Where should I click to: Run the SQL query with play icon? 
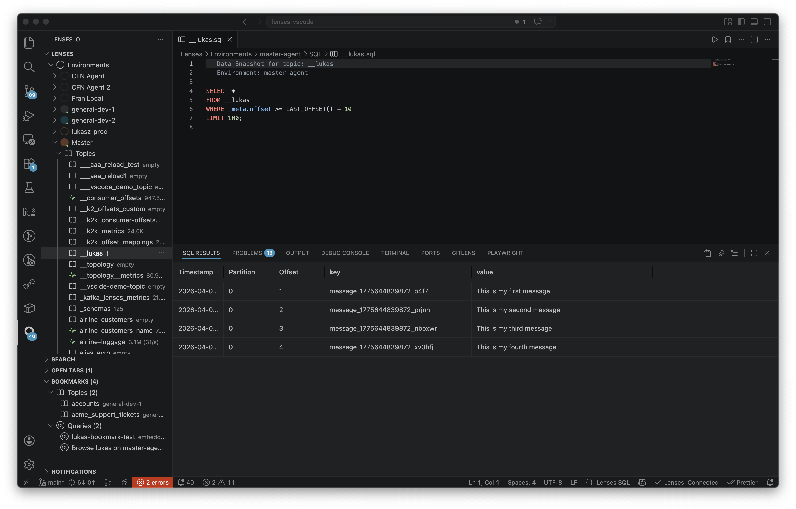coord(715,40)
